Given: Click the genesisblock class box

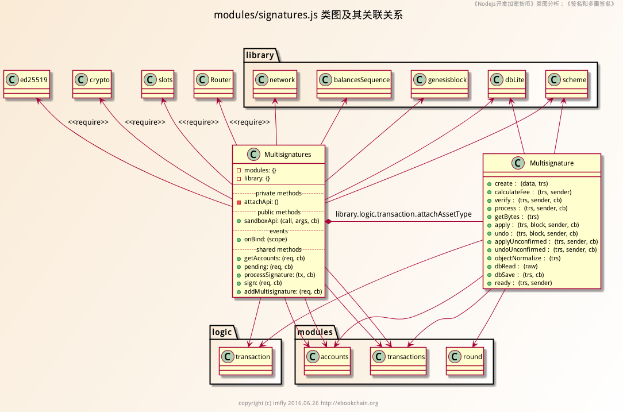Looking at the screenshot, I should tap(440, 84).
